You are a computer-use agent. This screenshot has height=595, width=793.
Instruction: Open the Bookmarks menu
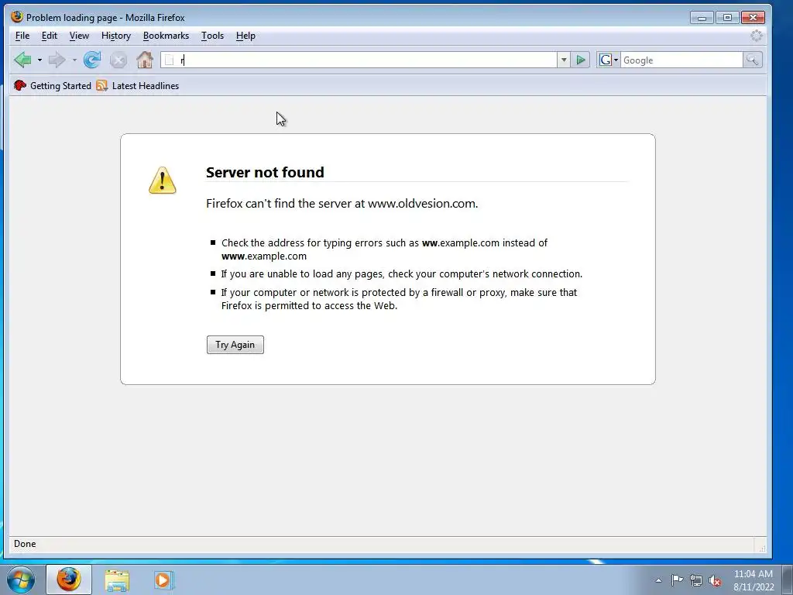coord(166,36)
